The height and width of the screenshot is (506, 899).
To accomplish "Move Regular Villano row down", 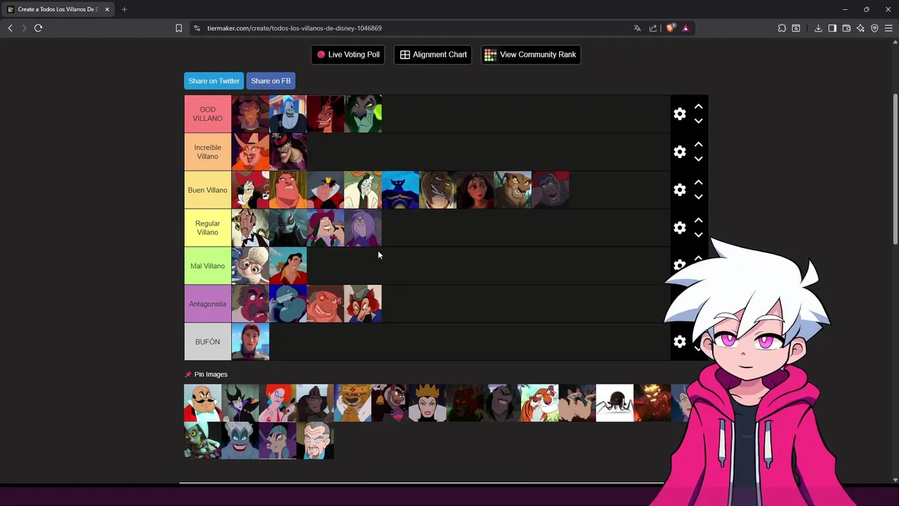I will tap(698, 235).
